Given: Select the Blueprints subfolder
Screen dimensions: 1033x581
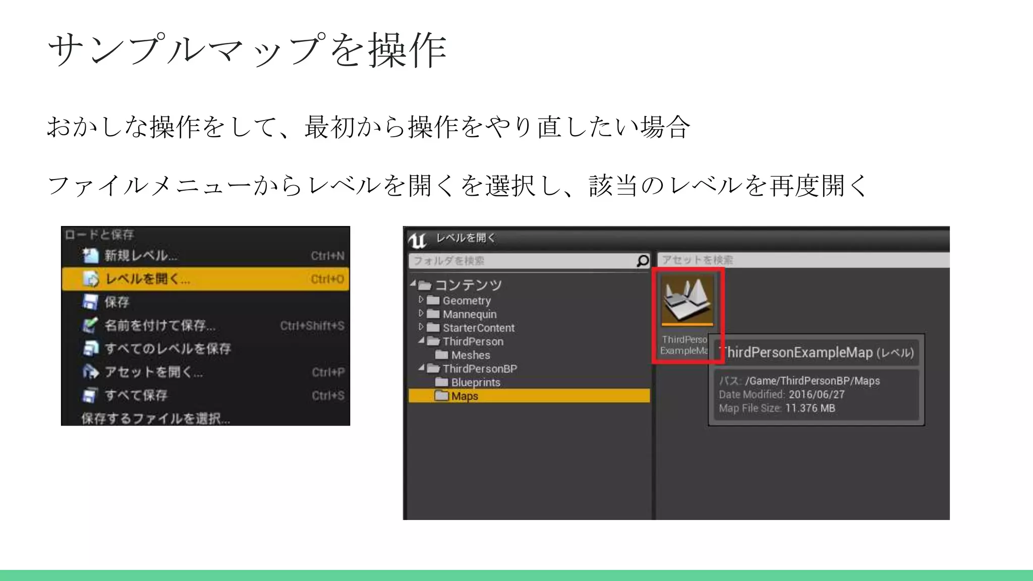Looking at the screenshot, I should (476, 382).
